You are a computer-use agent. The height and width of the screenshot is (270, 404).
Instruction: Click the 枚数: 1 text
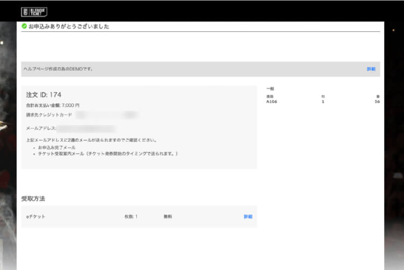(x=131, y=217)
